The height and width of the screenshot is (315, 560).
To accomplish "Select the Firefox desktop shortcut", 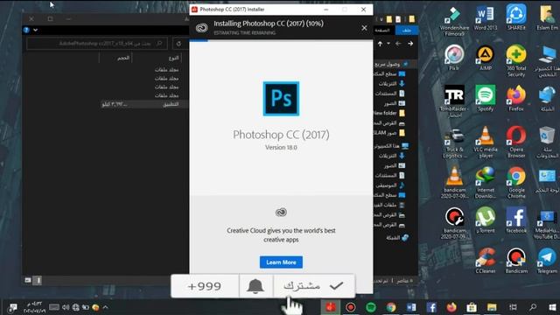I will point(516,98).
